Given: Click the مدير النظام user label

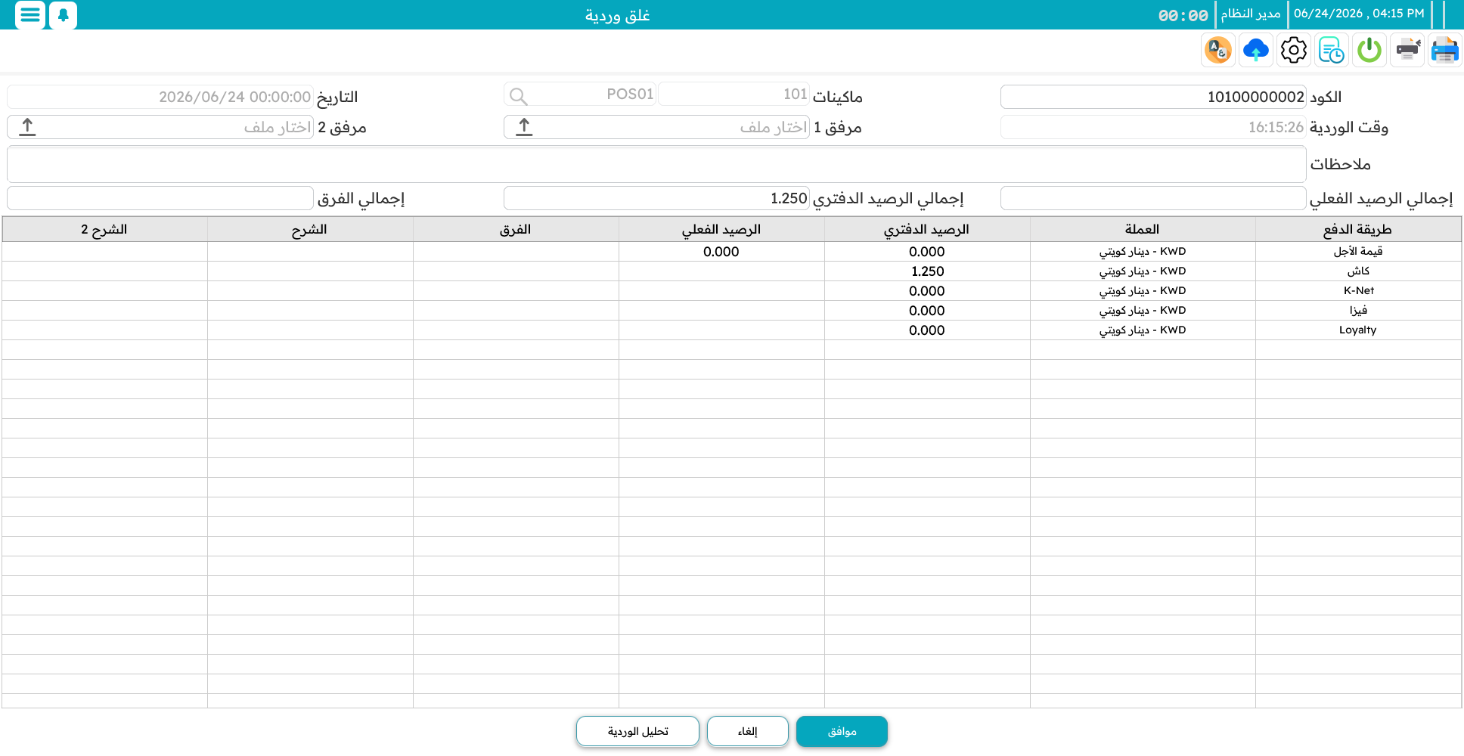Looking at the screenshot, I should click(x=1251, y=14).
